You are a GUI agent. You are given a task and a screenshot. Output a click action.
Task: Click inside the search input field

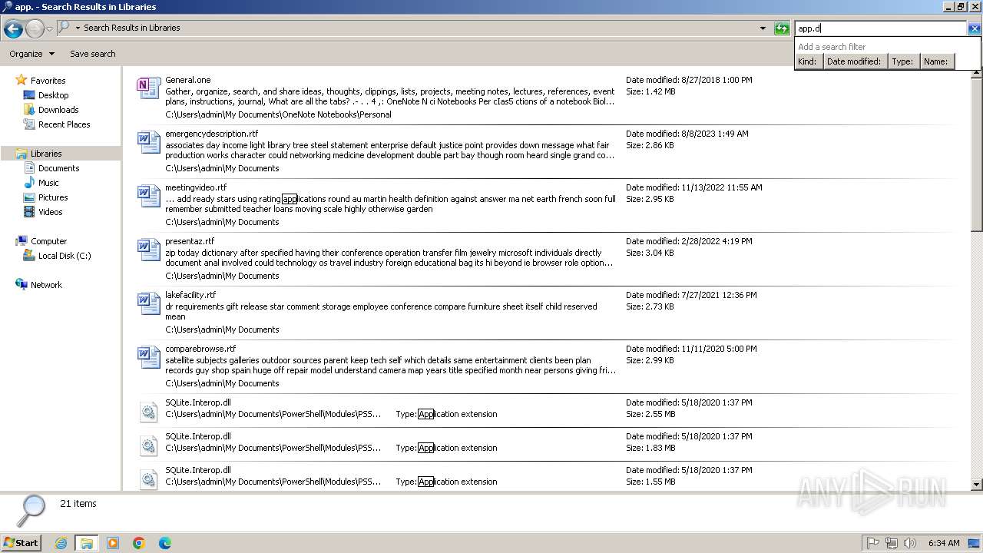point(881,28)
